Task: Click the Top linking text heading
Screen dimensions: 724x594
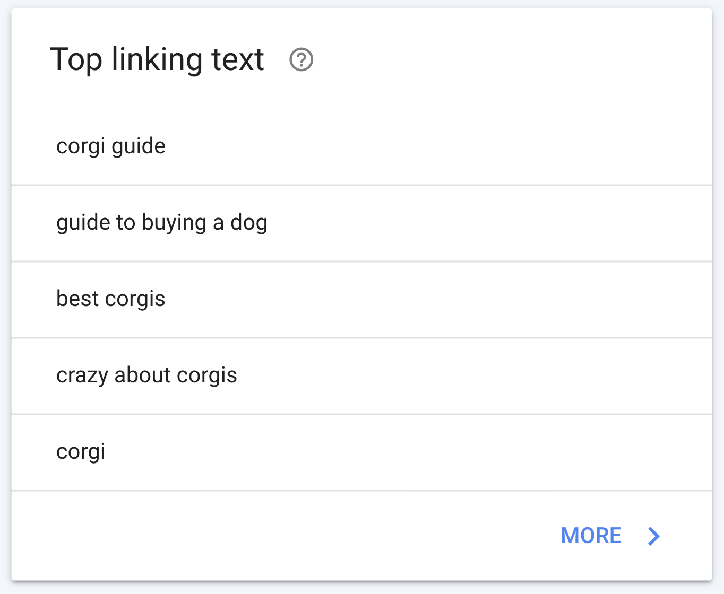Action: 157,59
